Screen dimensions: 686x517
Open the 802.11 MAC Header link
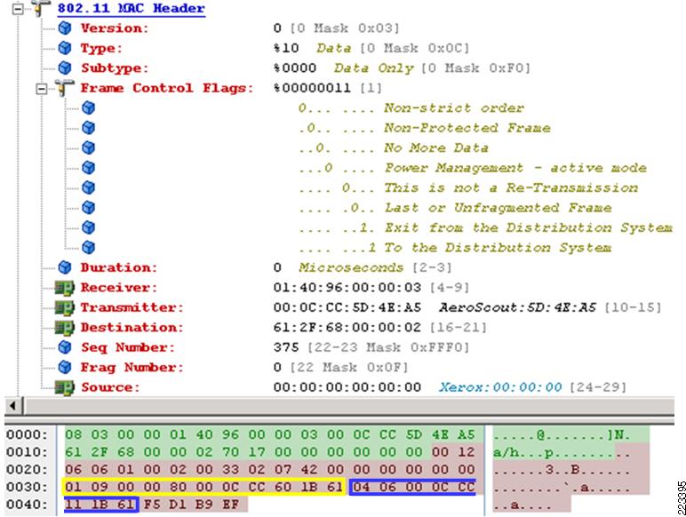[x=132, y=8]
